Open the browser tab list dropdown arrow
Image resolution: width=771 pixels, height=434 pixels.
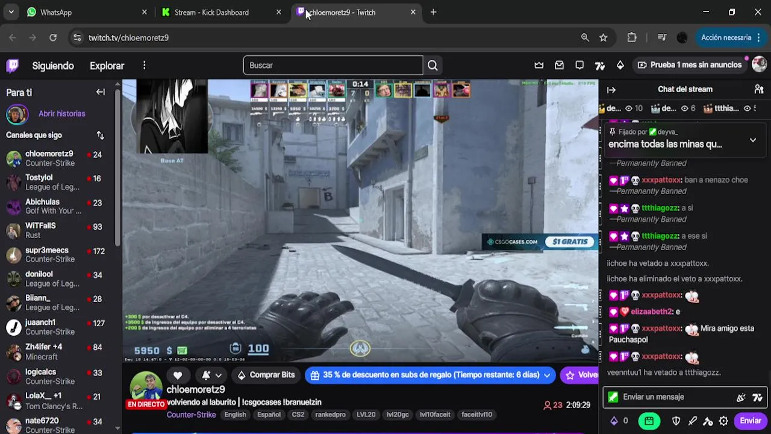pyautogui.click(x=11, y=12)
